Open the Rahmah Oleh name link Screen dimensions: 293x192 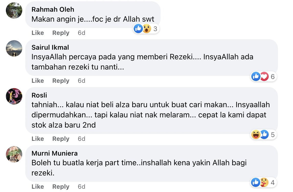(x=53, y=9)
